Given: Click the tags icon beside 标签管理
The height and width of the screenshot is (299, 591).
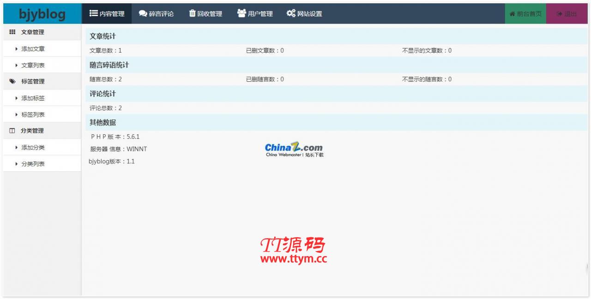Looking at the screenshot, I should [12, 82].
